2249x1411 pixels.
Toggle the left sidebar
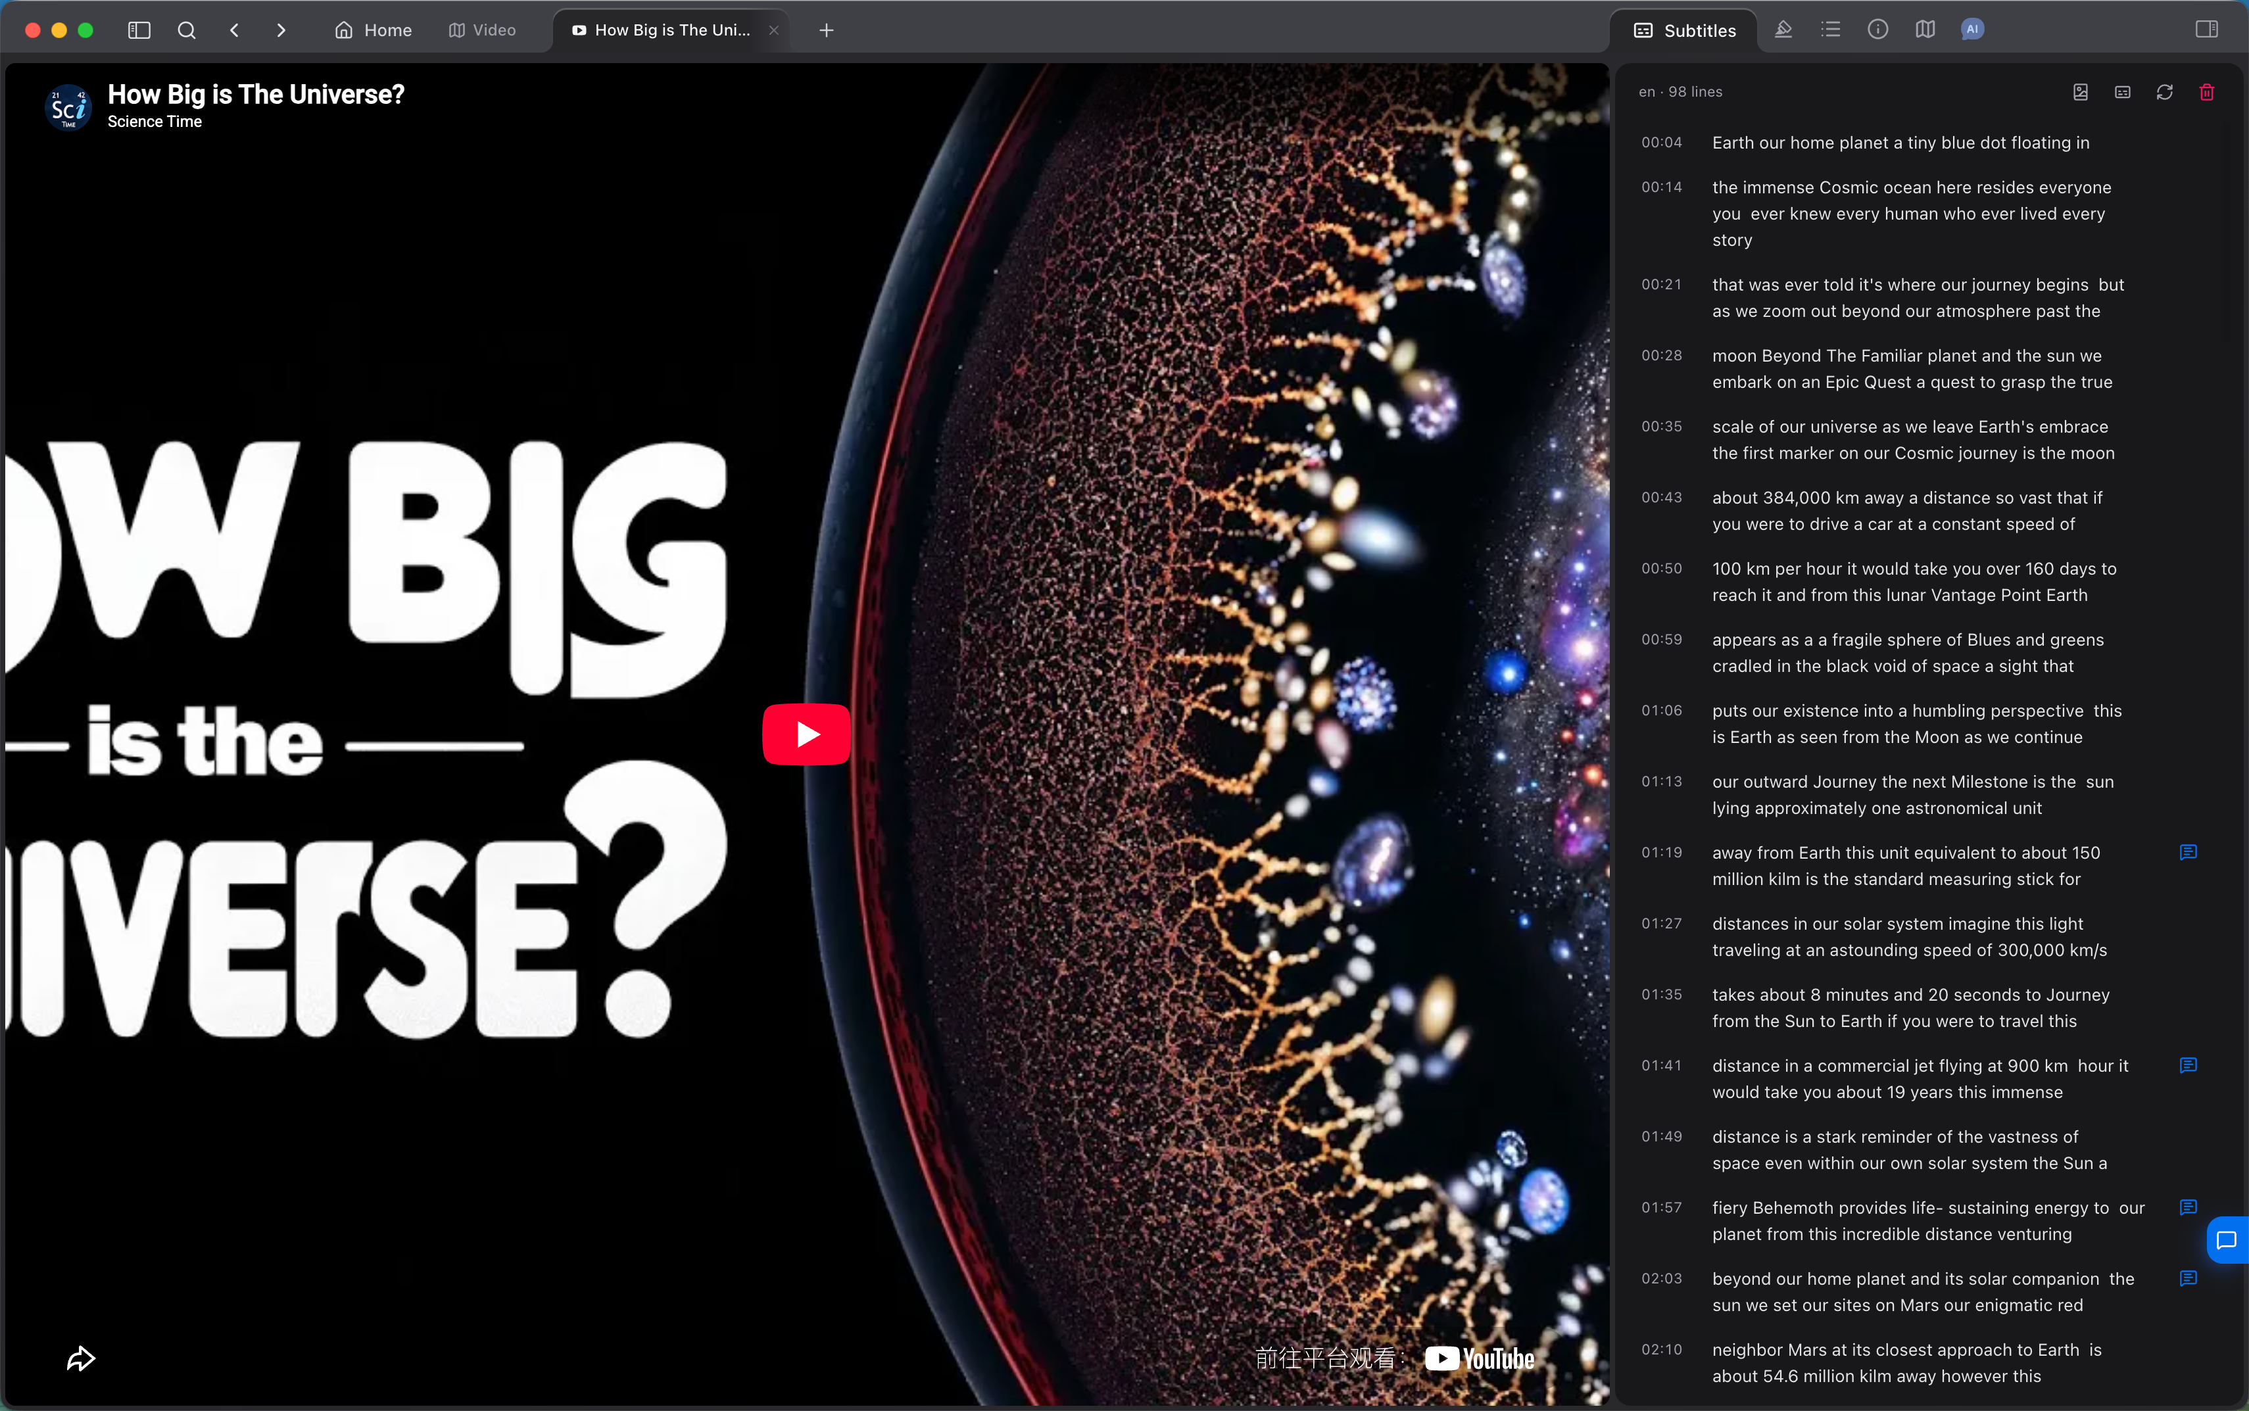(139, 30)
